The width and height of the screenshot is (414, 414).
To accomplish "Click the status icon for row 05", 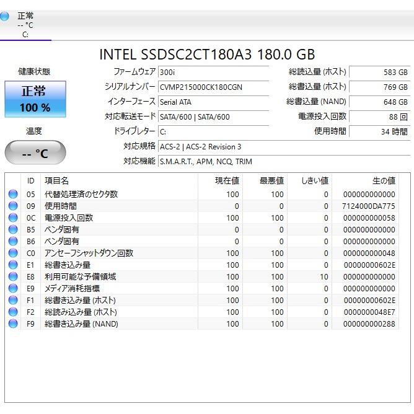I will click(x=13, y=194).
